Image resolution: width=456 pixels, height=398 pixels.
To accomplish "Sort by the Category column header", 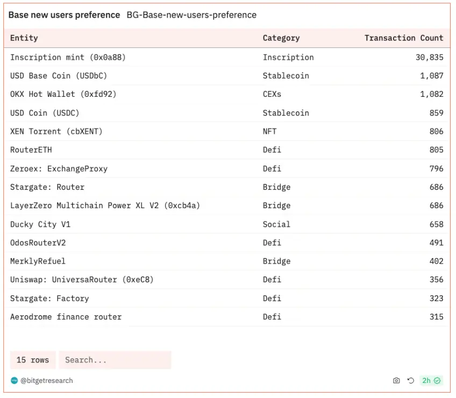I will (x=281, y=38).
